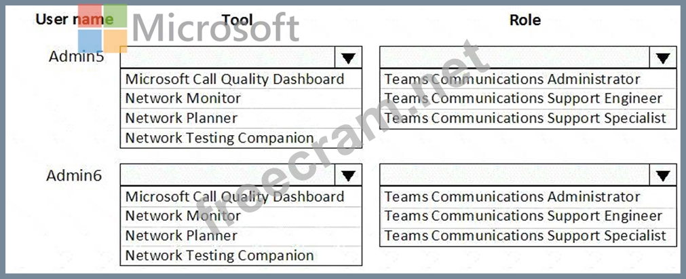Select Teams Communications Support Engineer for Admin5

(523, 98)
